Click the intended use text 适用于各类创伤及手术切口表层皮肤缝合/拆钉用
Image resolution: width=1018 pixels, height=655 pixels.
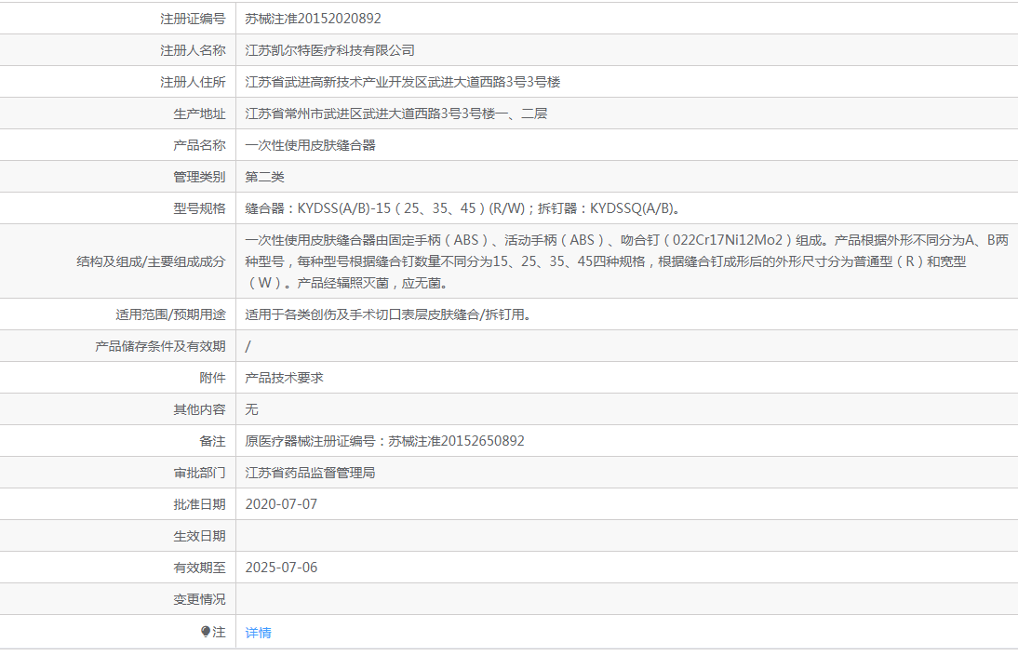point(388,314)
